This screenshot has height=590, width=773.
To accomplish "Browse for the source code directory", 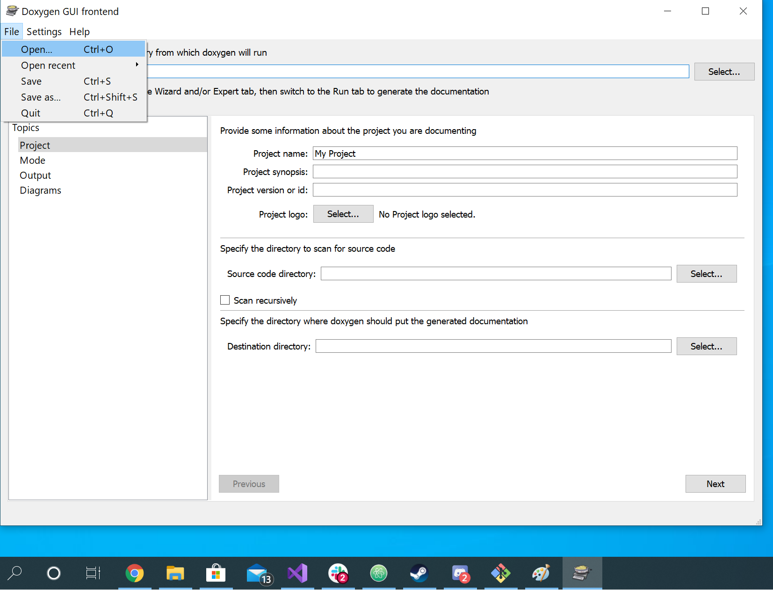I will point(707,274).
